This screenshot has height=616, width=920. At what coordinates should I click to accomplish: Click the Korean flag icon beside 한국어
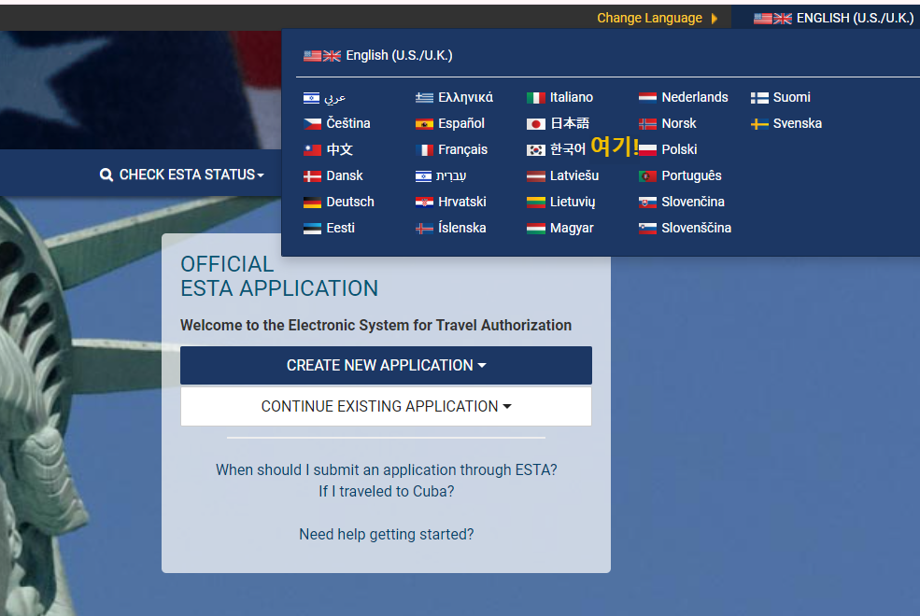tap(535, 150)
